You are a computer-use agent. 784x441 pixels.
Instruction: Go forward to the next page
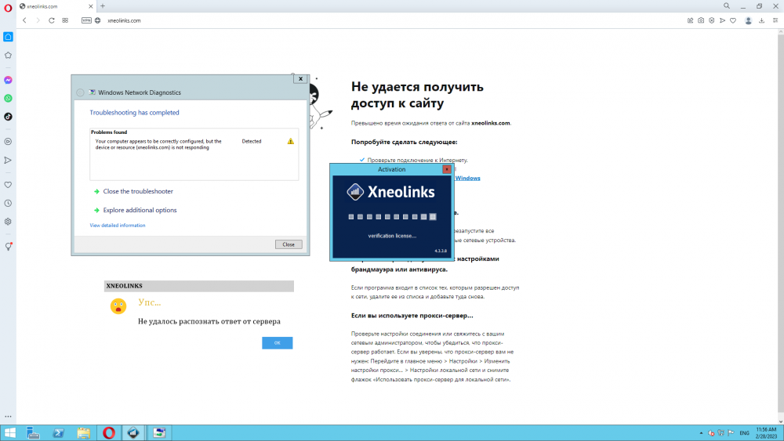click(38, 20)
